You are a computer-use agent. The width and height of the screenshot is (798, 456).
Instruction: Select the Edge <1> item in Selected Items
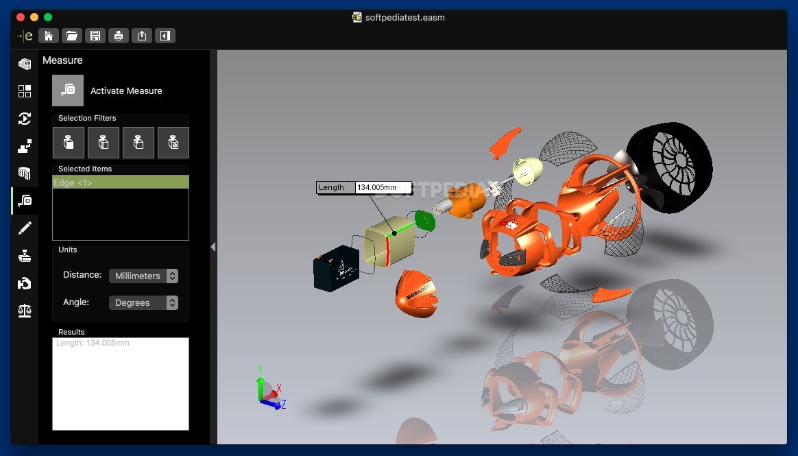(x=120, y=182)
